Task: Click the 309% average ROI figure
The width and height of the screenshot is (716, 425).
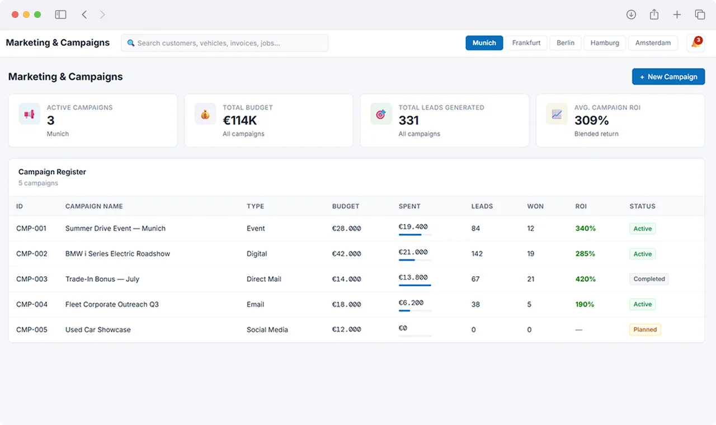Action: [x=592, y=120]
